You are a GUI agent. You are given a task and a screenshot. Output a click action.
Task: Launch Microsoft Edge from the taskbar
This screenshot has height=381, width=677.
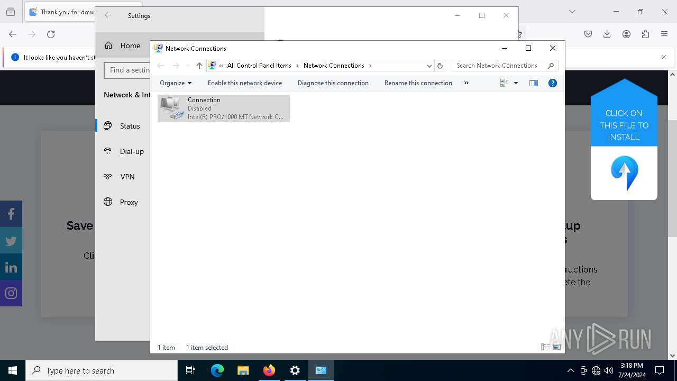coord(217,370)
